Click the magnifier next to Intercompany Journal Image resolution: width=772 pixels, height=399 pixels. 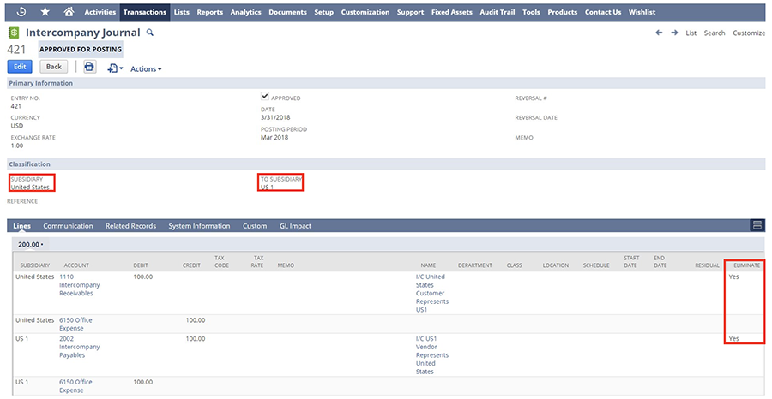[149, 32]
